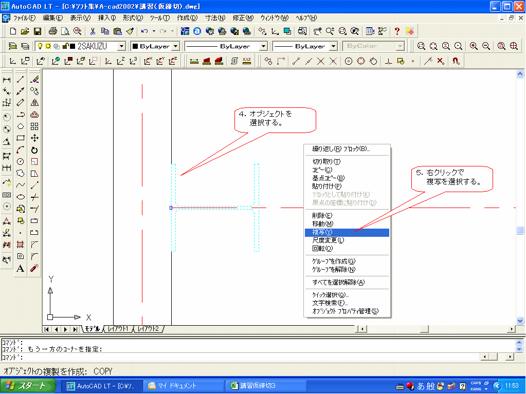Open the linetype ByLayer dropdown arrow
The image size is (526, 394).
click(264, 46)
